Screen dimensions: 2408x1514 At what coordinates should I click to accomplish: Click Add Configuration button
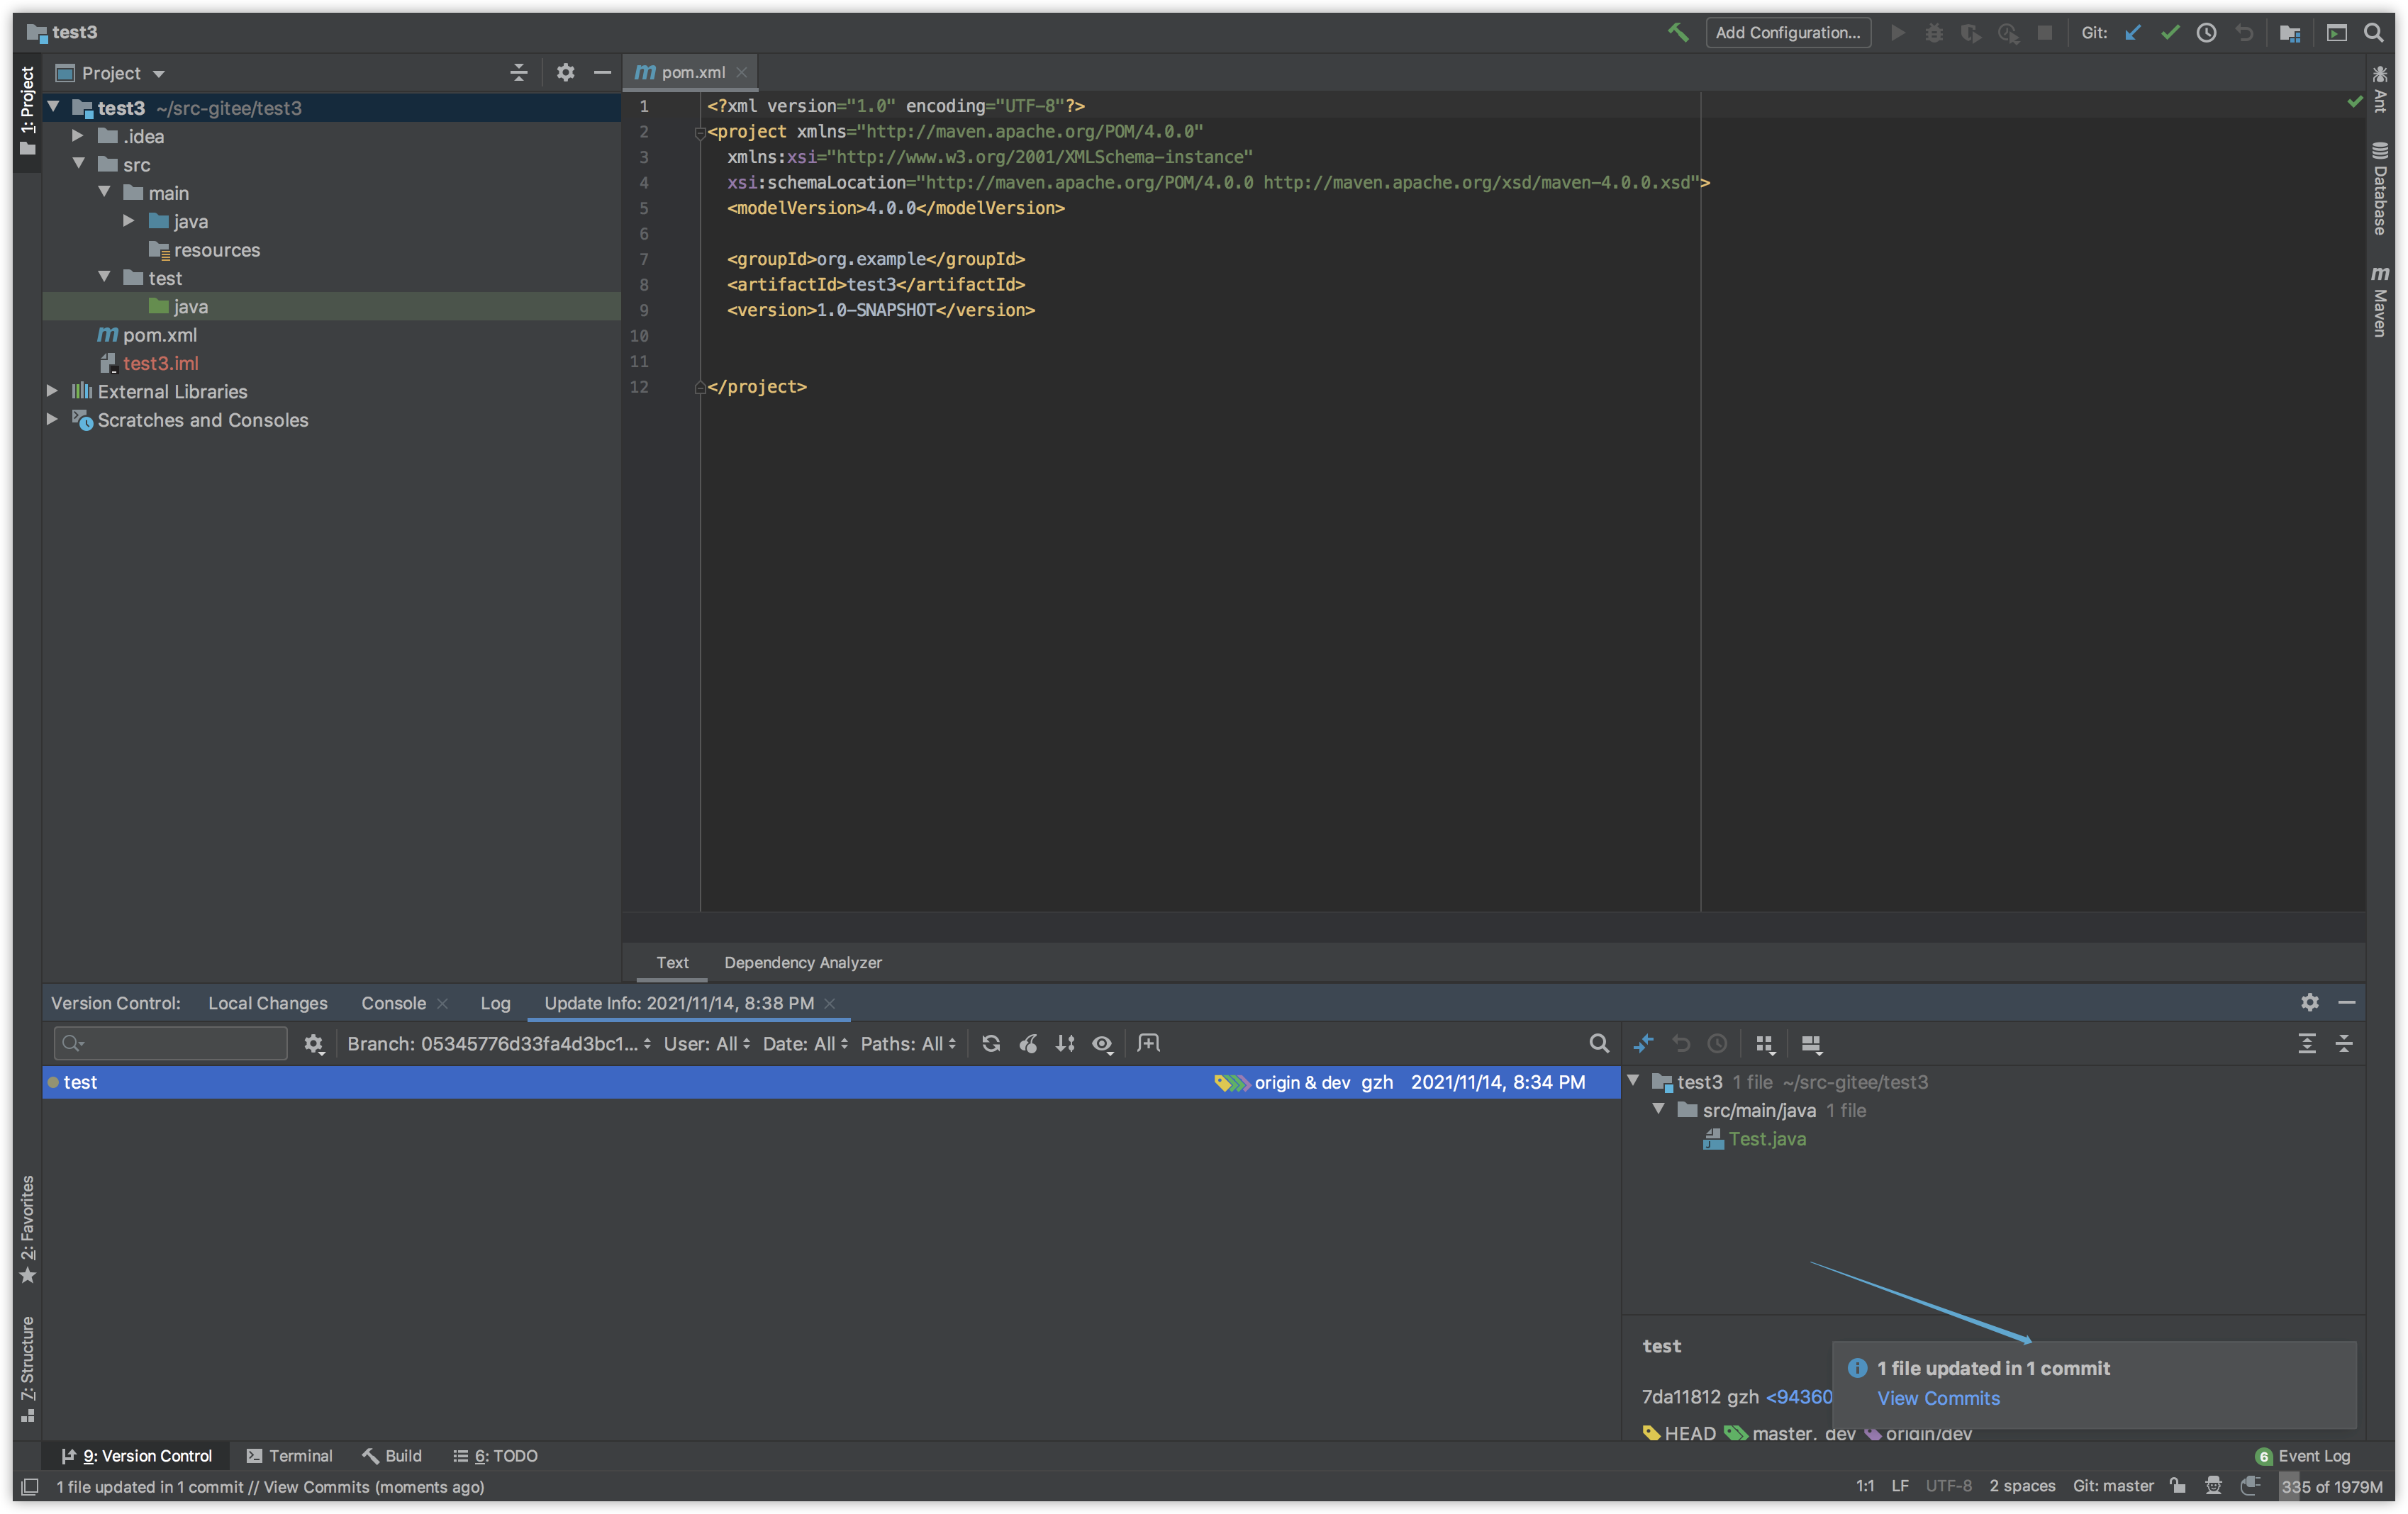point(1787,33)
